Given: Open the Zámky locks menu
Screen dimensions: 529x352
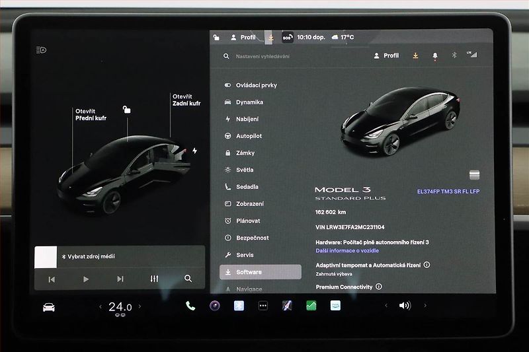Looking at the screenshot, I should pos(240,153).
